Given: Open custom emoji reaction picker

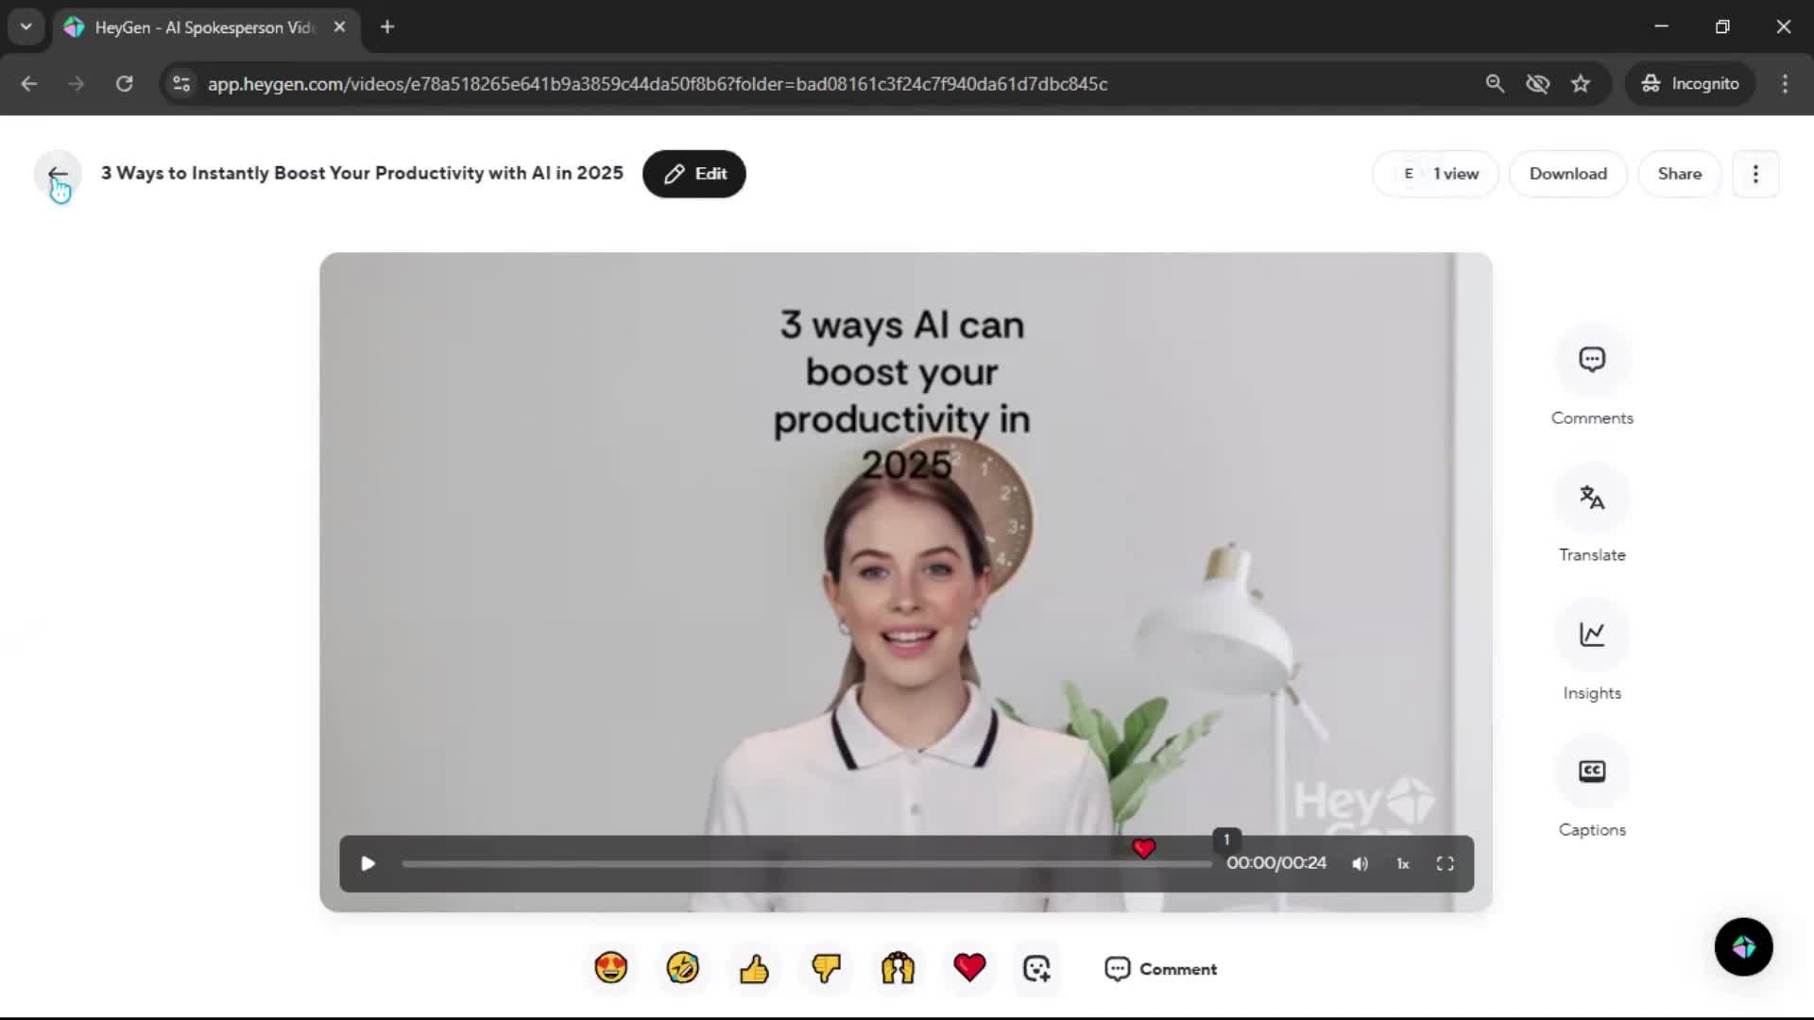Looking at the screenshot, I should point(1036,968).
